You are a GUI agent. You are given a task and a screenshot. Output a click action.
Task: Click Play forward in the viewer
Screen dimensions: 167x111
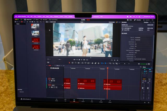coord(82,60)
